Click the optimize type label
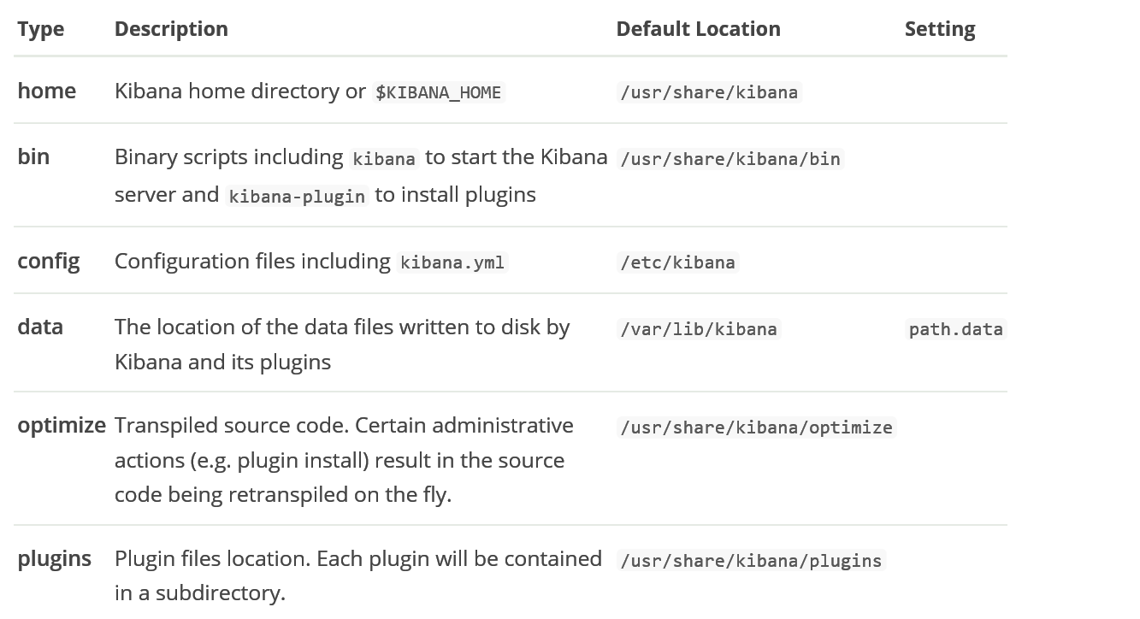 (x=62, y=425)
